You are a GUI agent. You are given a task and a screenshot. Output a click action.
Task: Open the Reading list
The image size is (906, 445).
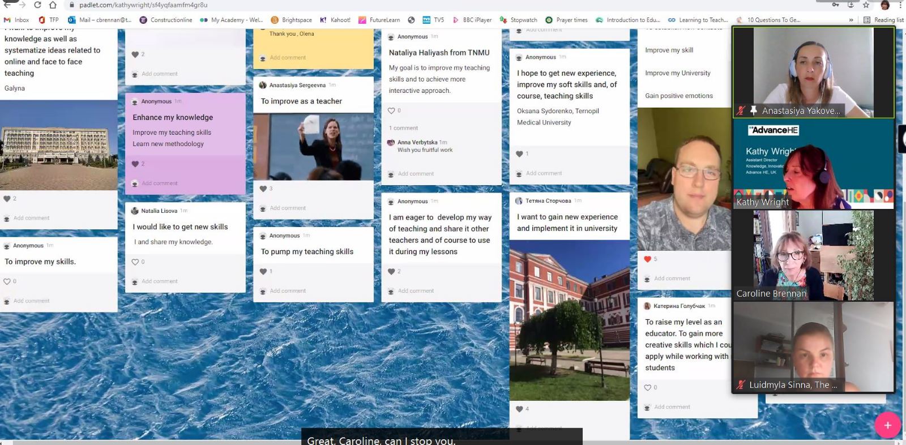(883, 20)
